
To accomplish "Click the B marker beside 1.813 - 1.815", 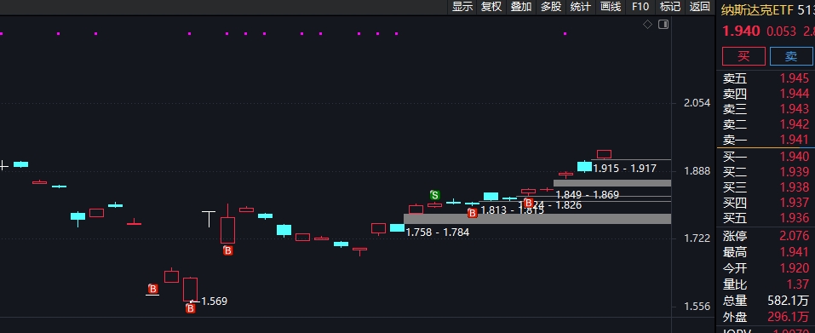I will [472, 213].
